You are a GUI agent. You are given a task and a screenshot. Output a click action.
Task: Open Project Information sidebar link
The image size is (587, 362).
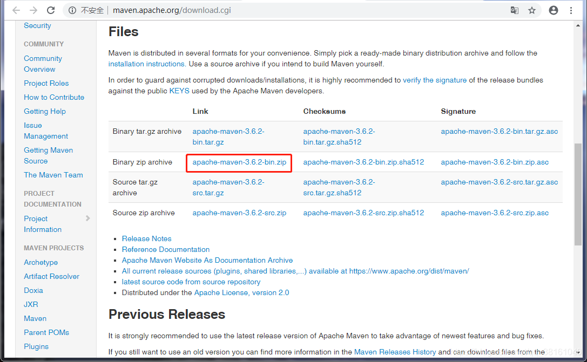[x=43, y=224]
